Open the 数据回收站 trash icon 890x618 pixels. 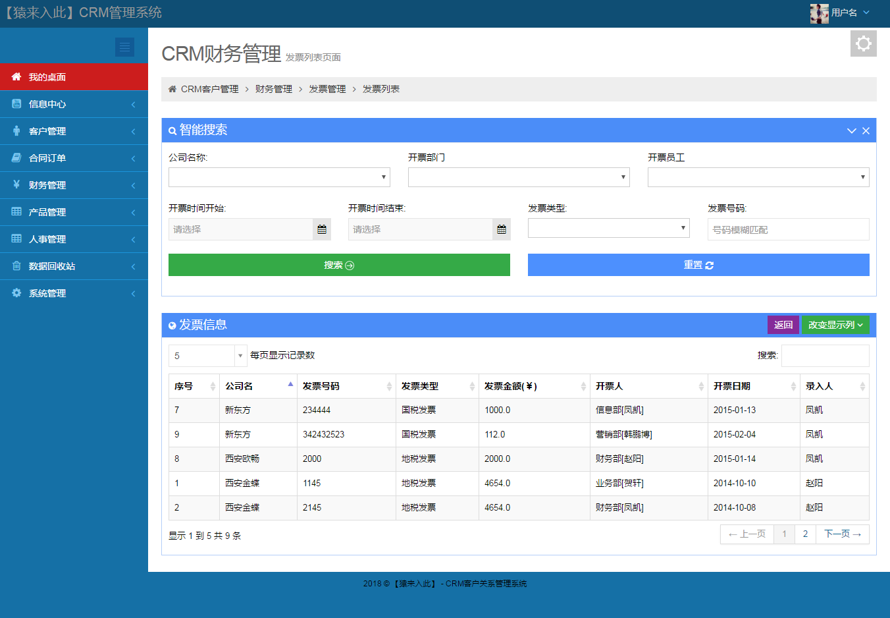tap(16, 266)
